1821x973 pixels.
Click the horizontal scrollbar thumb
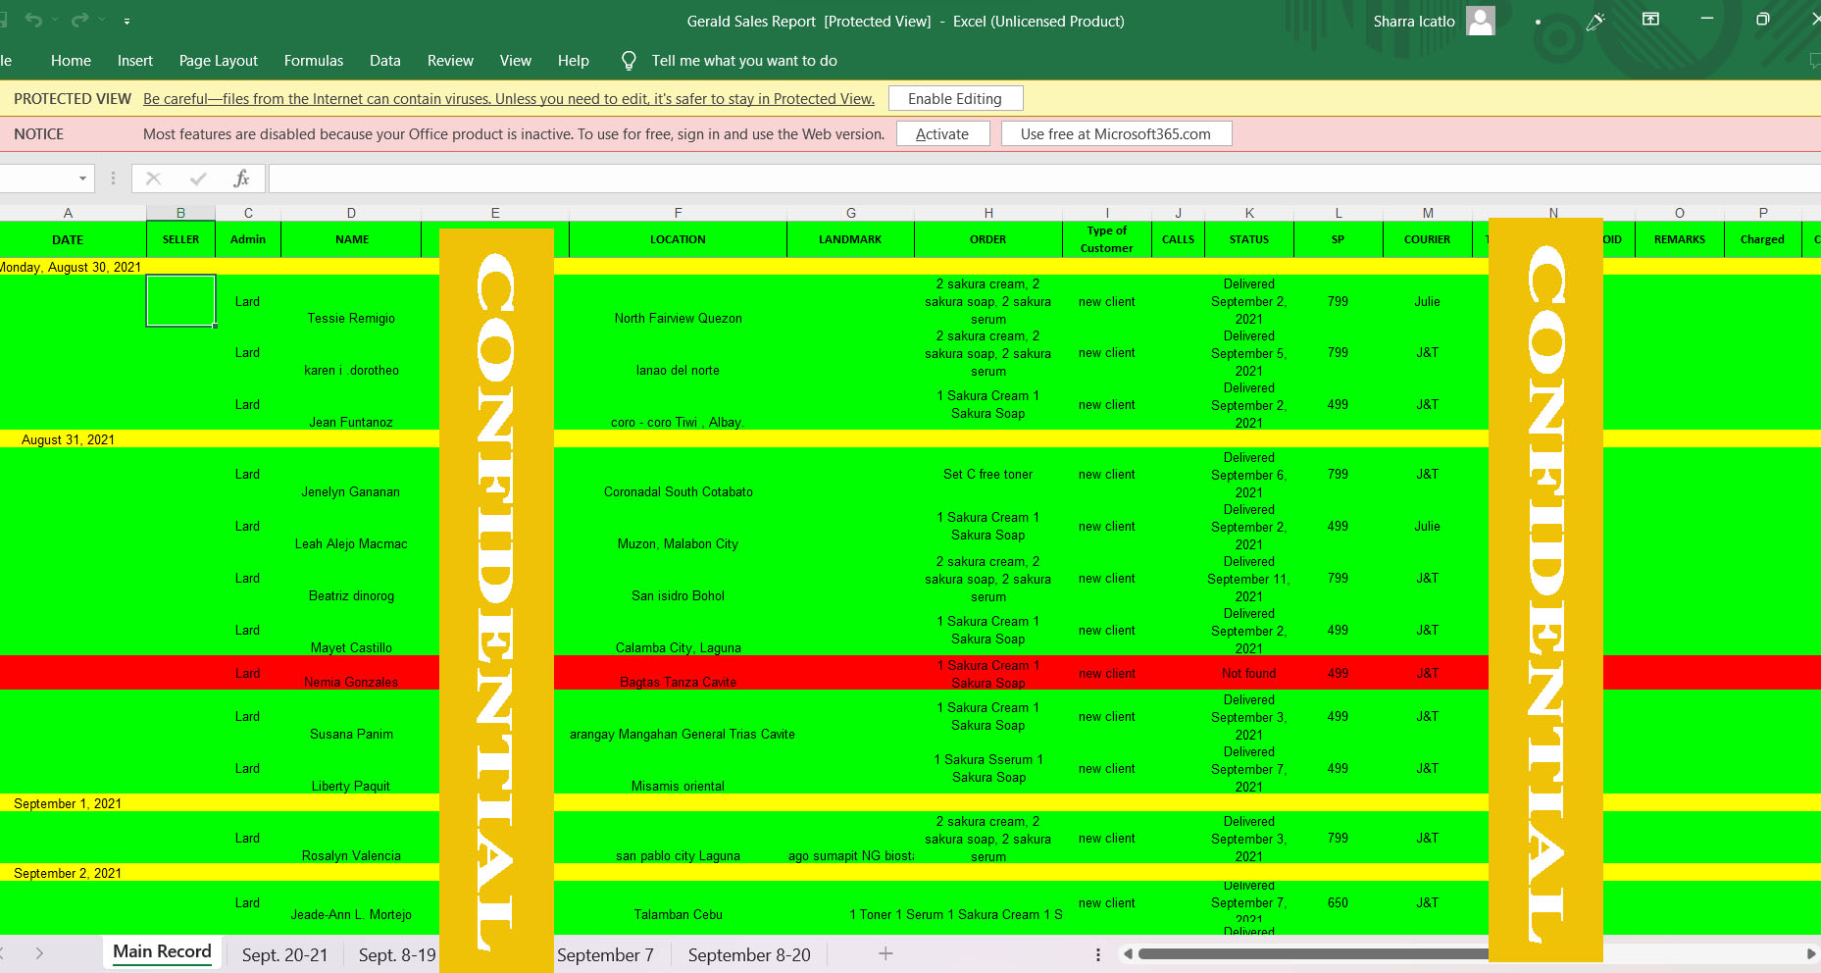tap(1314, 953)
